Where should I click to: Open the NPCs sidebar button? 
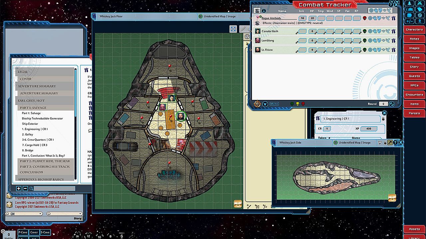[x=414, y=85]
